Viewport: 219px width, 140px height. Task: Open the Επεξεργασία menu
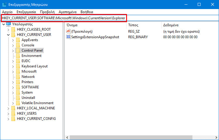click(26, 12)
